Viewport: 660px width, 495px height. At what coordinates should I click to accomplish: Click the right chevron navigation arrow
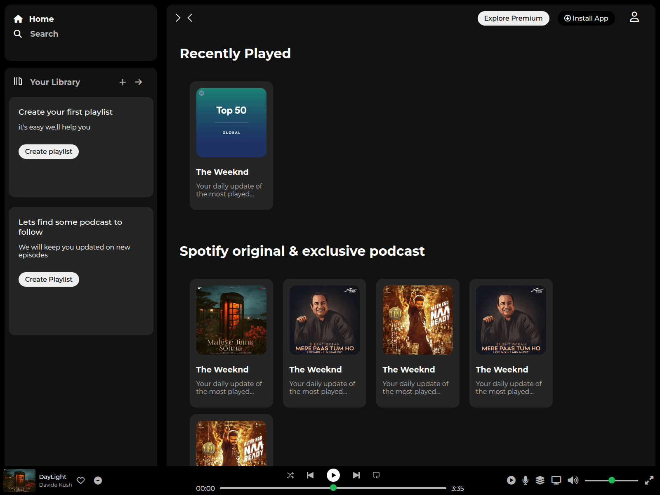tap(178, 18)
